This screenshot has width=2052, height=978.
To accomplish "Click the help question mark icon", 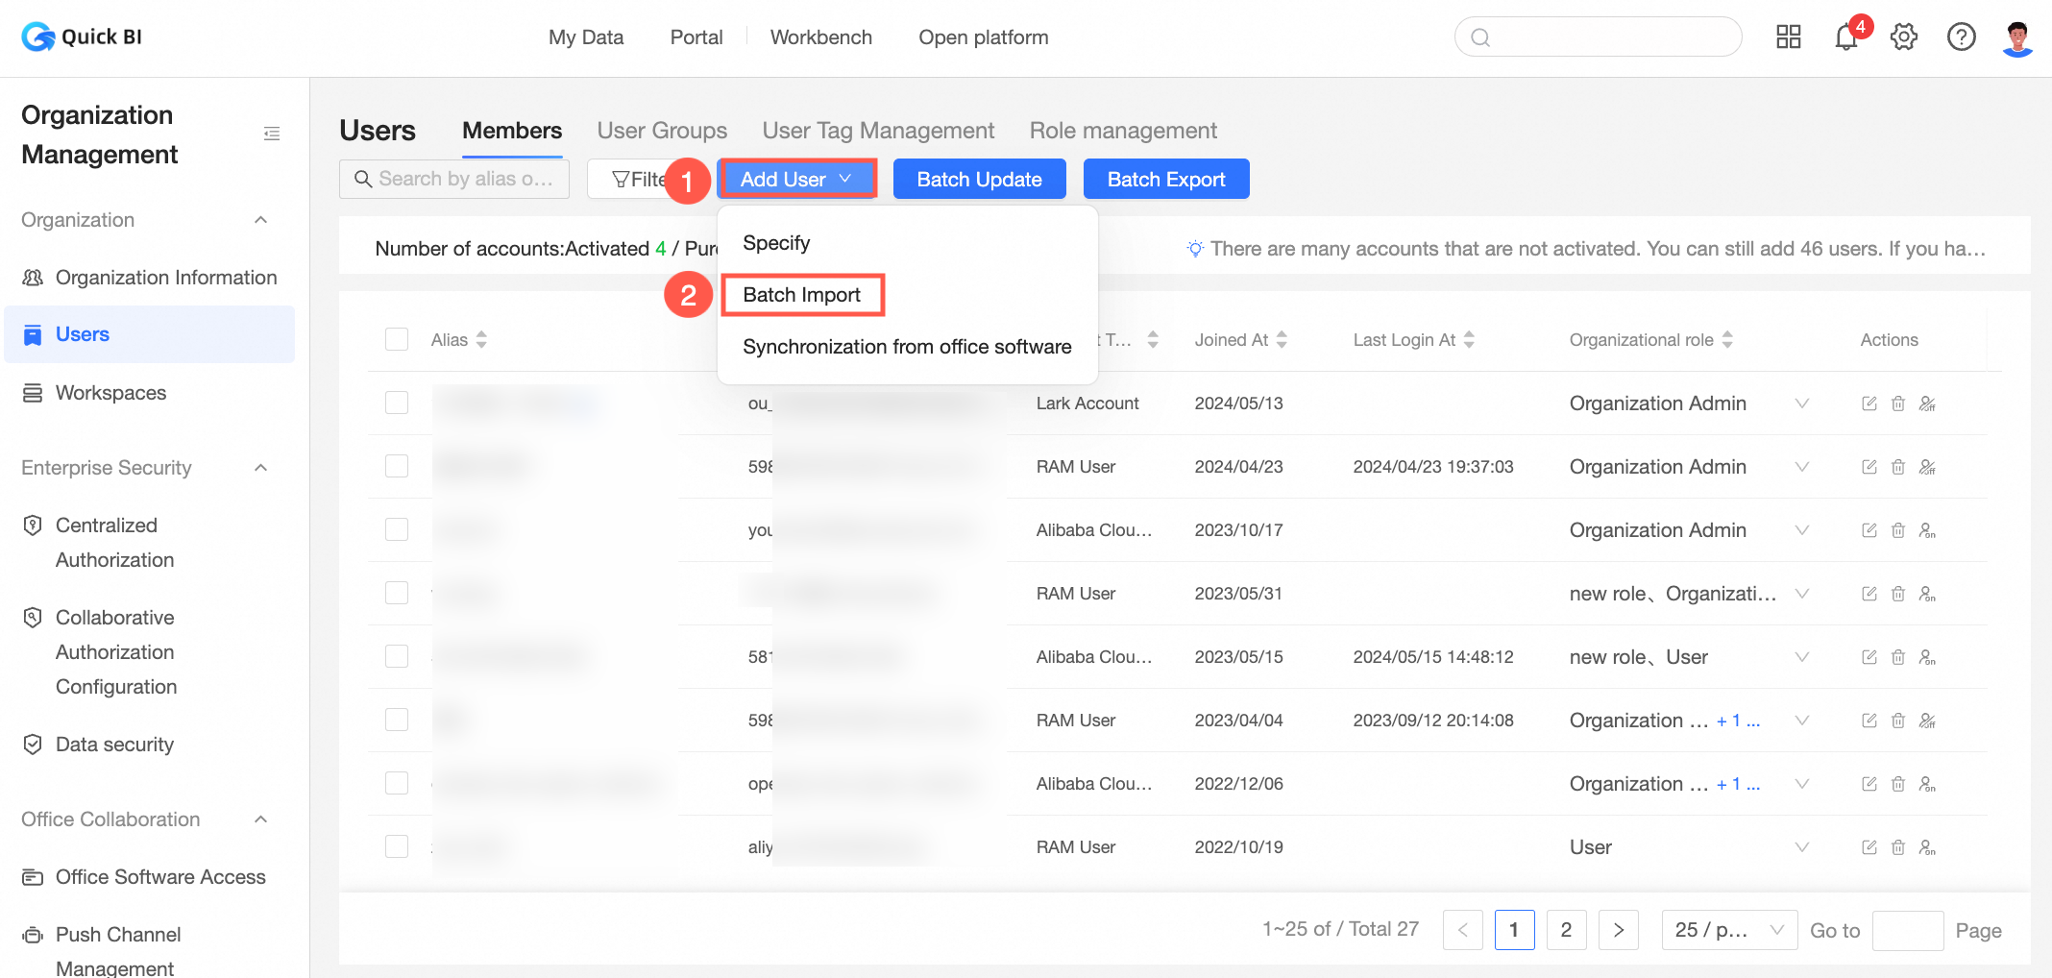I will (1961, 37).
